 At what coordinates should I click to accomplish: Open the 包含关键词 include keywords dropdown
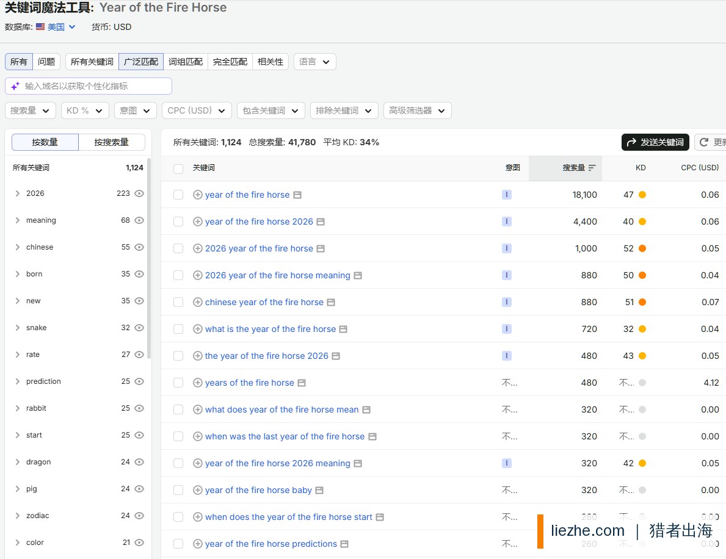click(x=271, y=110)
